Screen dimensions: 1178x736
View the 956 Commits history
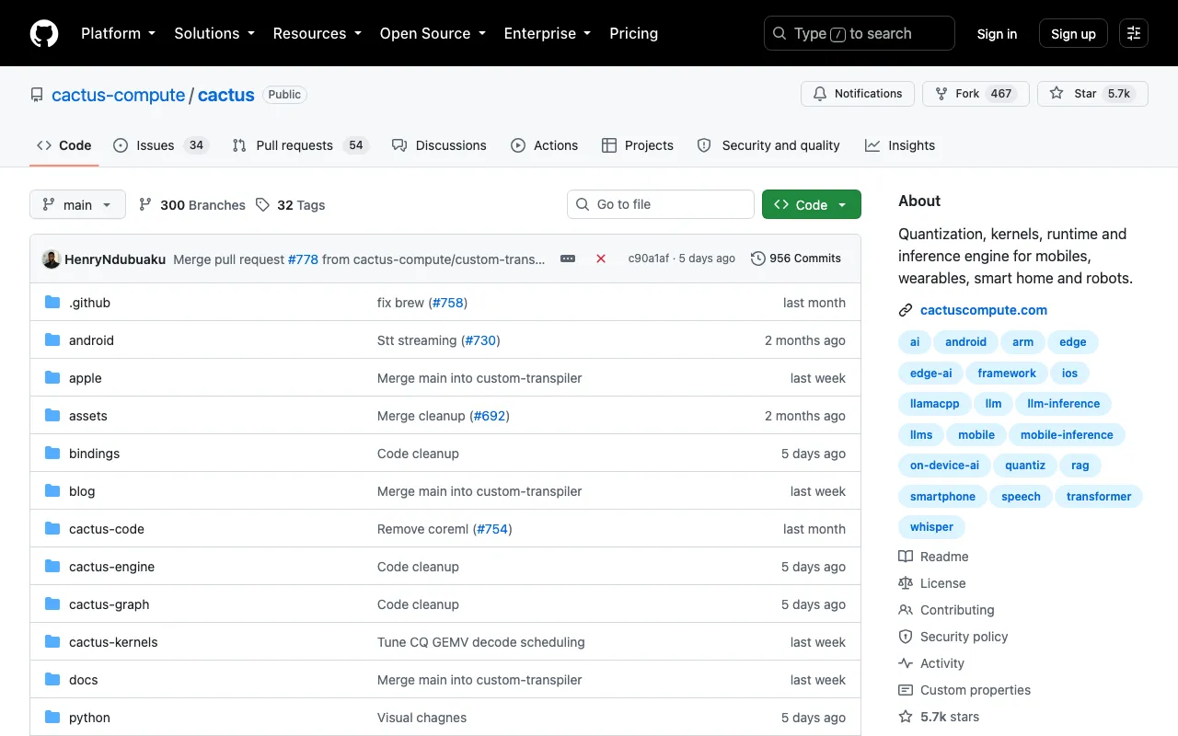[x=796, y=259]
